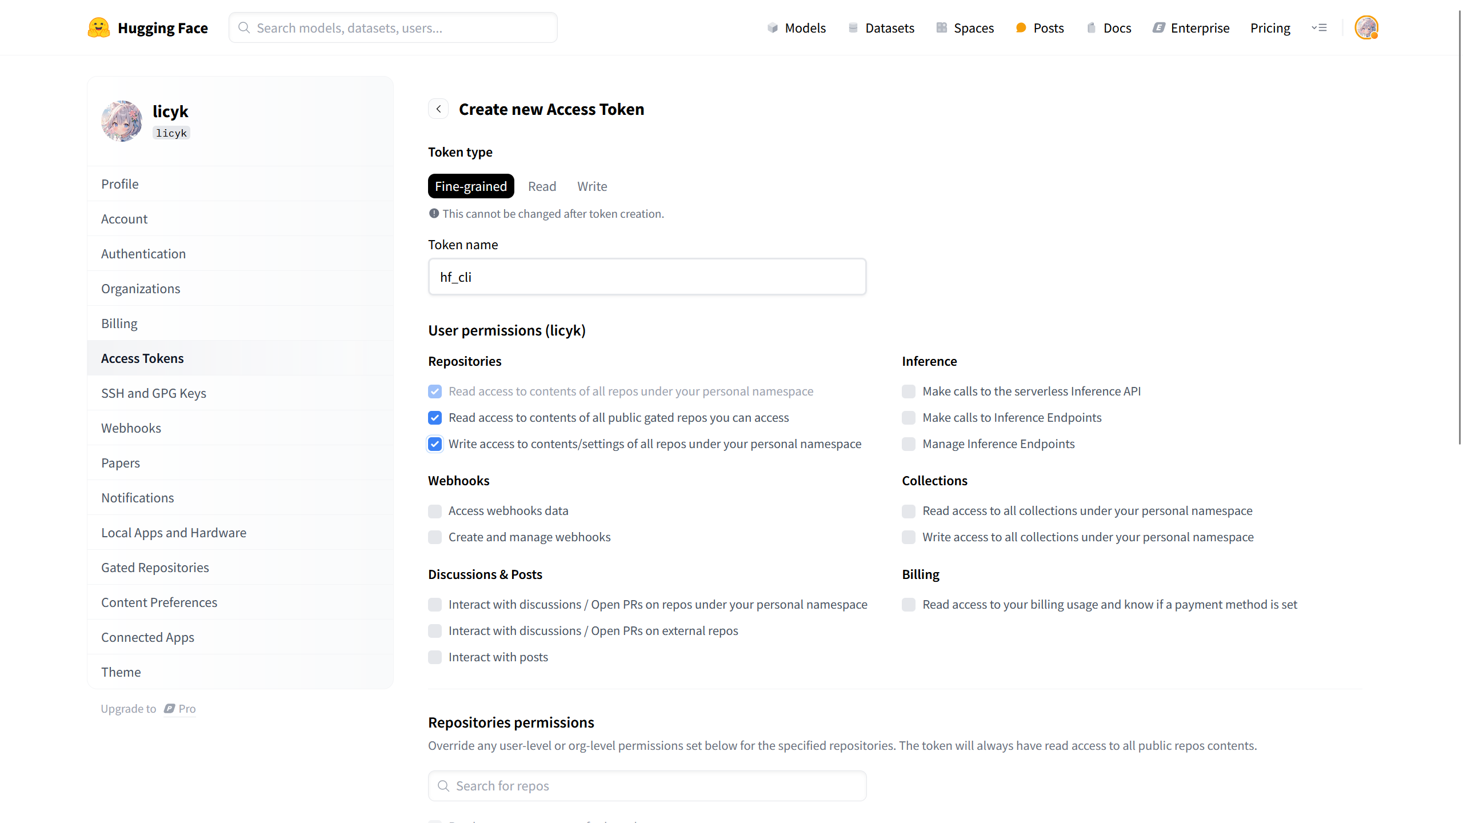Click the Models cube icon
The image size is (1463, 823).
pos(773,27)
